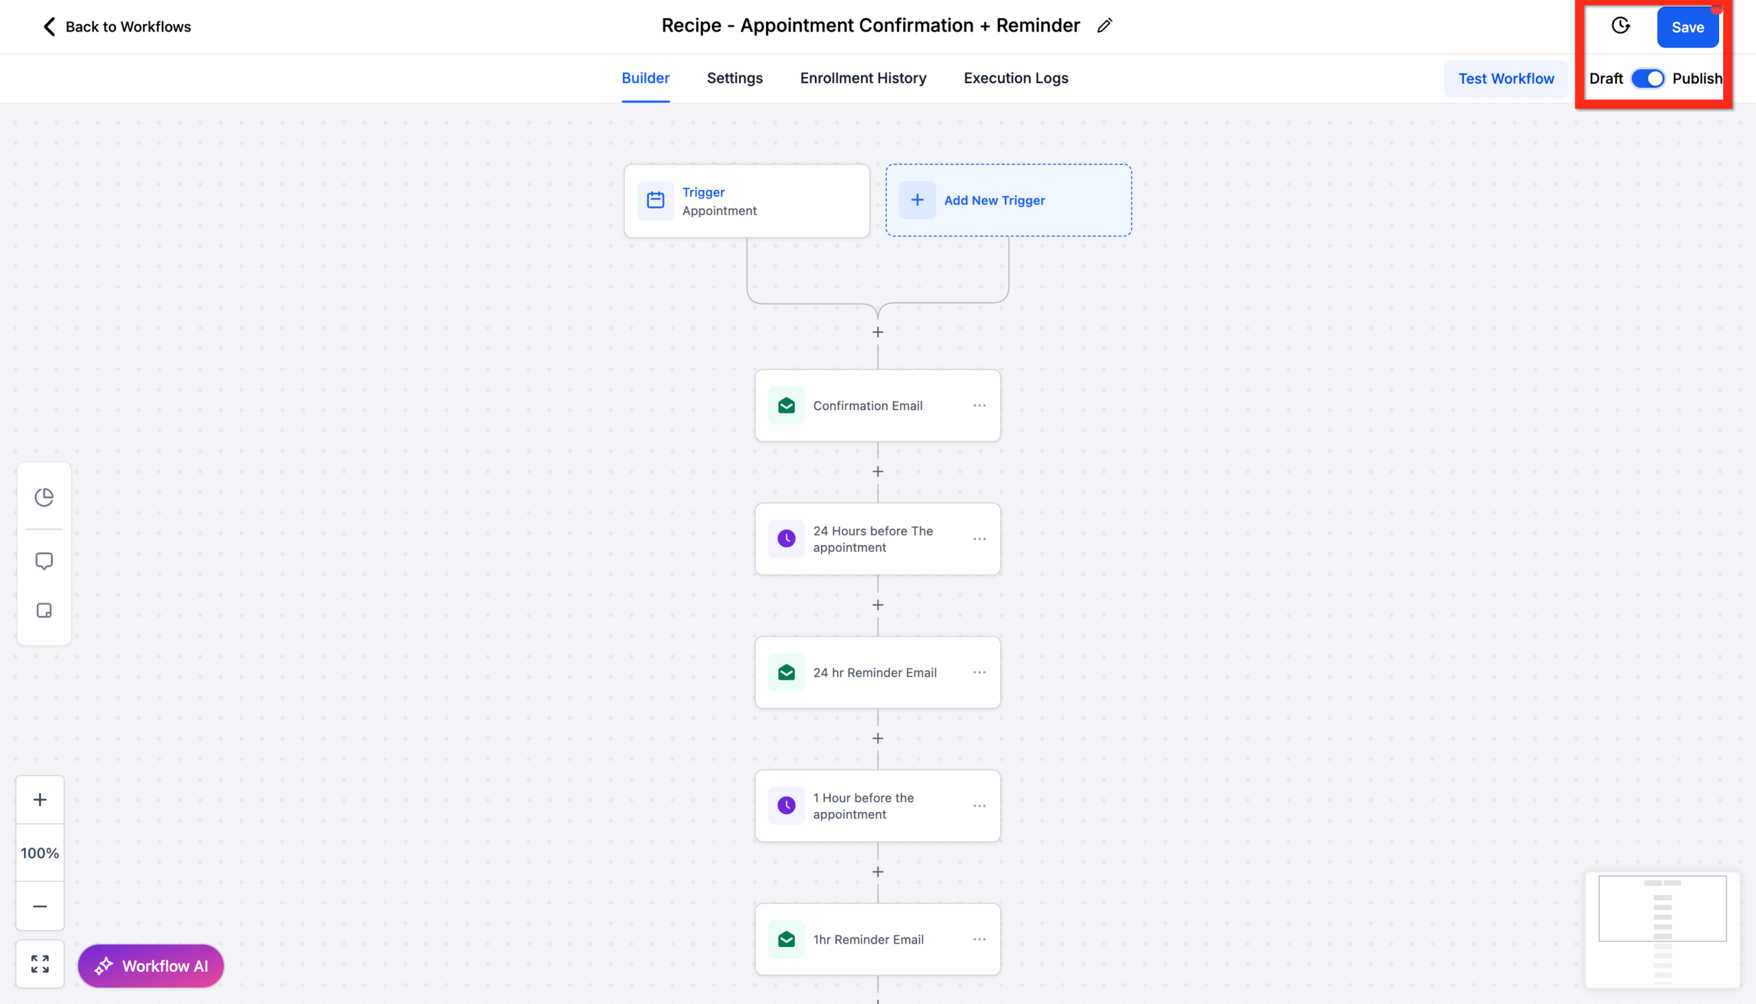Switch to the Settings tab

click(734, 78)
